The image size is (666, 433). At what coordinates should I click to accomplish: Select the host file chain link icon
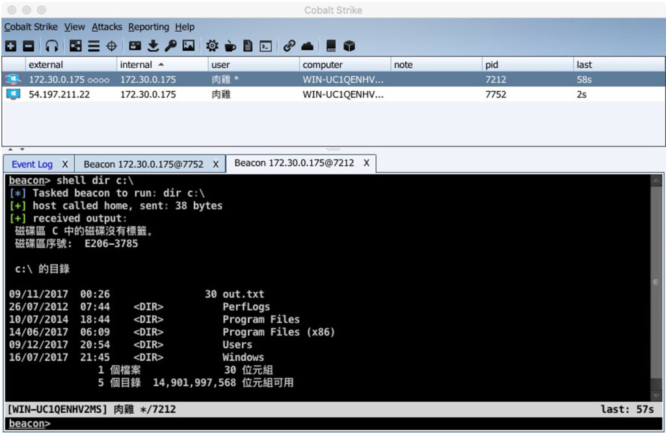point(290,46)
